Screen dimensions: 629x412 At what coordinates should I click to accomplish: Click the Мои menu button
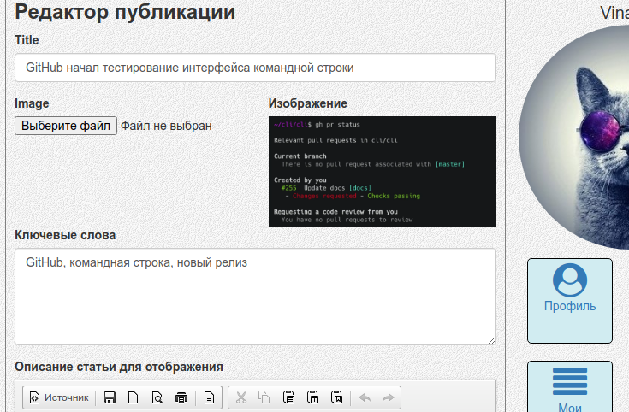(x=570, y=386)
